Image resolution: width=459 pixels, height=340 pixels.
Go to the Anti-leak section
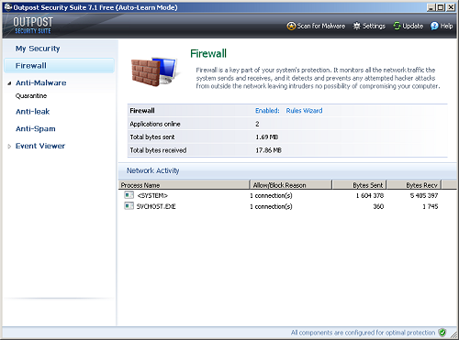[x=33, y=112]
